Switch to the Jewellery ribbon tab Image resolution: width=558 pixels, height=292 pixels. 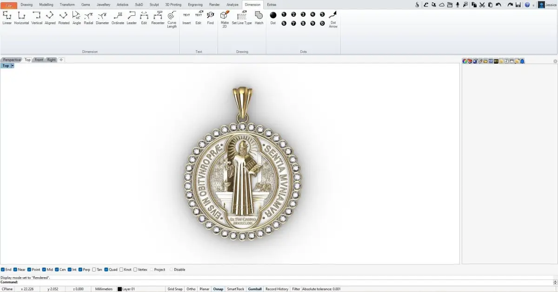point(103,5)
